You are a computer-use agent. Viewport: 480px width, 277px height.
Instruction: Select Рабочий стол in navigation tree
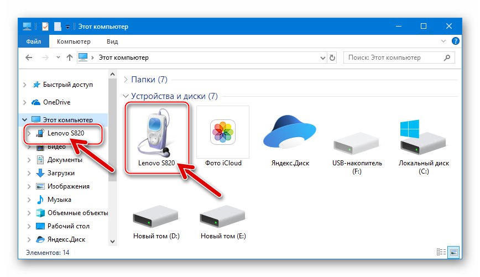(x=69, y=226)
